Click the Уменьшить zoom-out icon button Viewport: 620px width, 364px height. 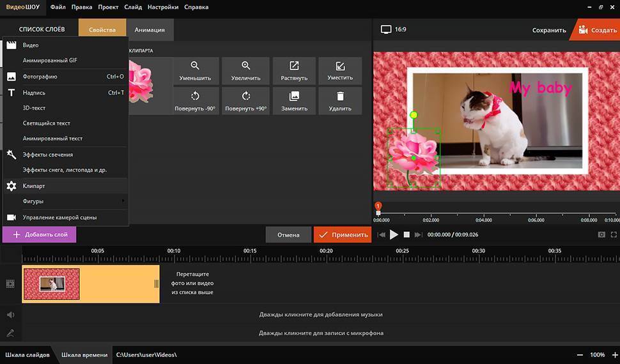click(195, 70)
